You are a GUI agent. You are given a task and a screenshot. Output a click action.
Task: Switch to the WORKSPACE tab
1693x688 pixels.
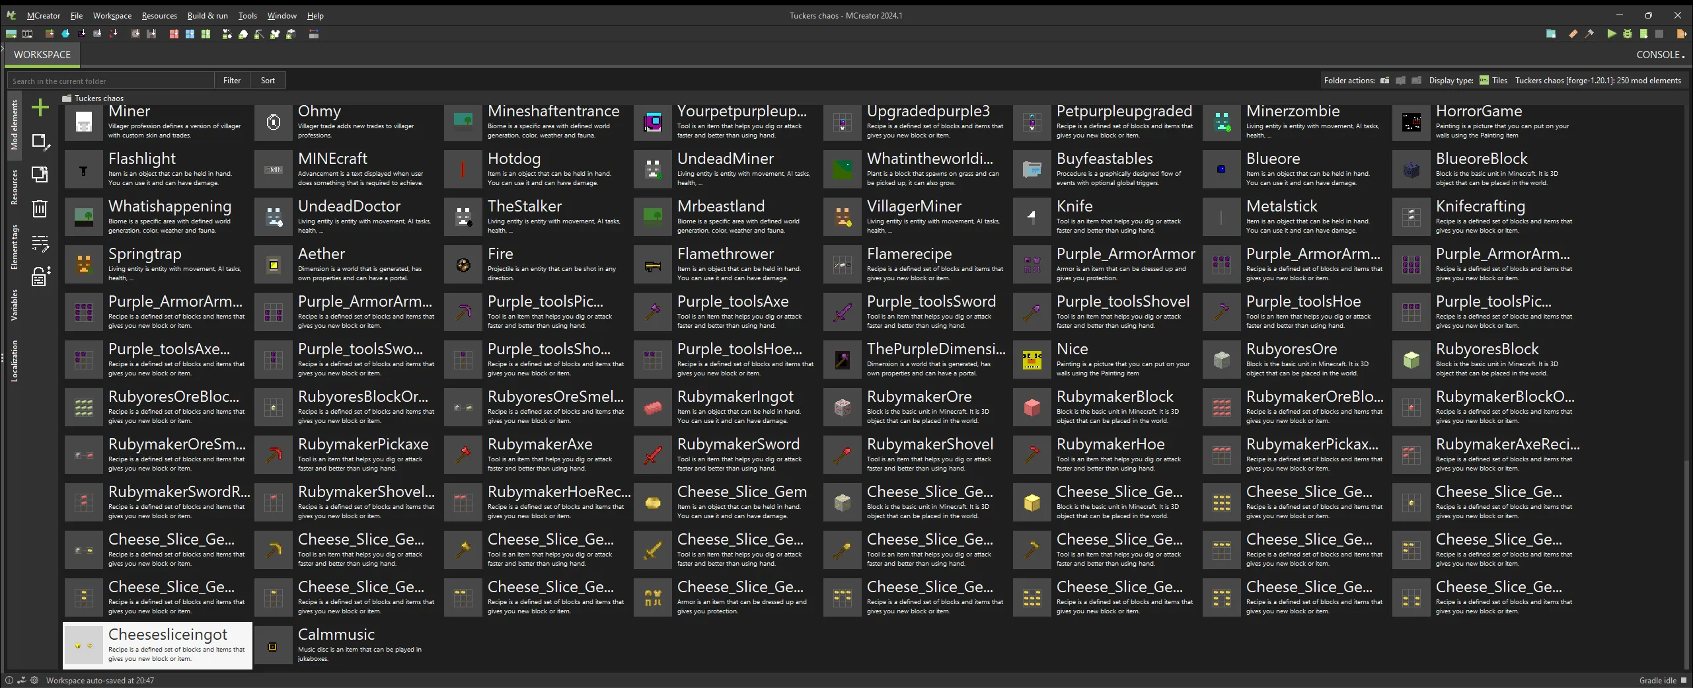(42, 55)
